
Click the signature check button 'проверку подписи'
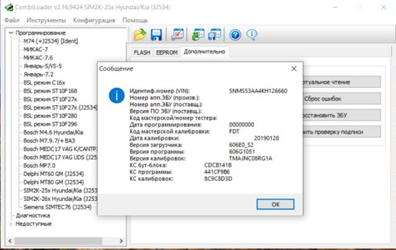click(x=342, y=132)
